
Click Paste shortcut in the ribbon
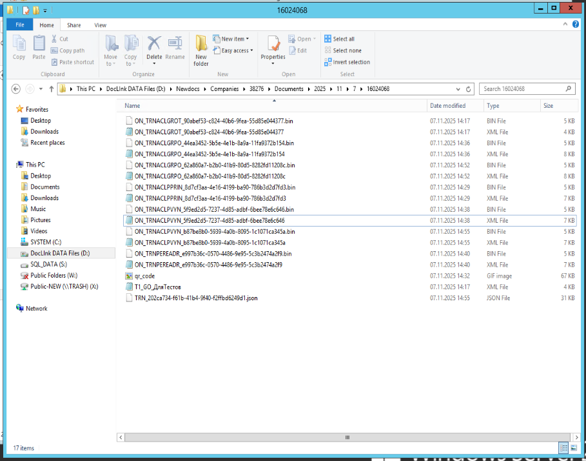[73, 62]
